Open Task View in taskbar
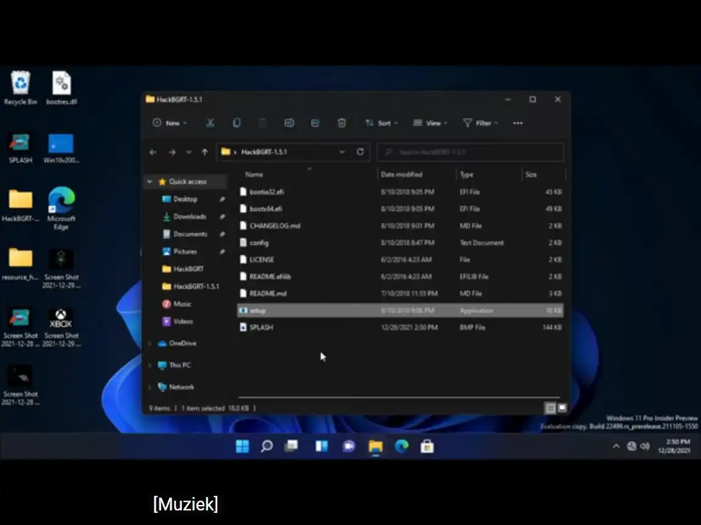 point(291,446)
